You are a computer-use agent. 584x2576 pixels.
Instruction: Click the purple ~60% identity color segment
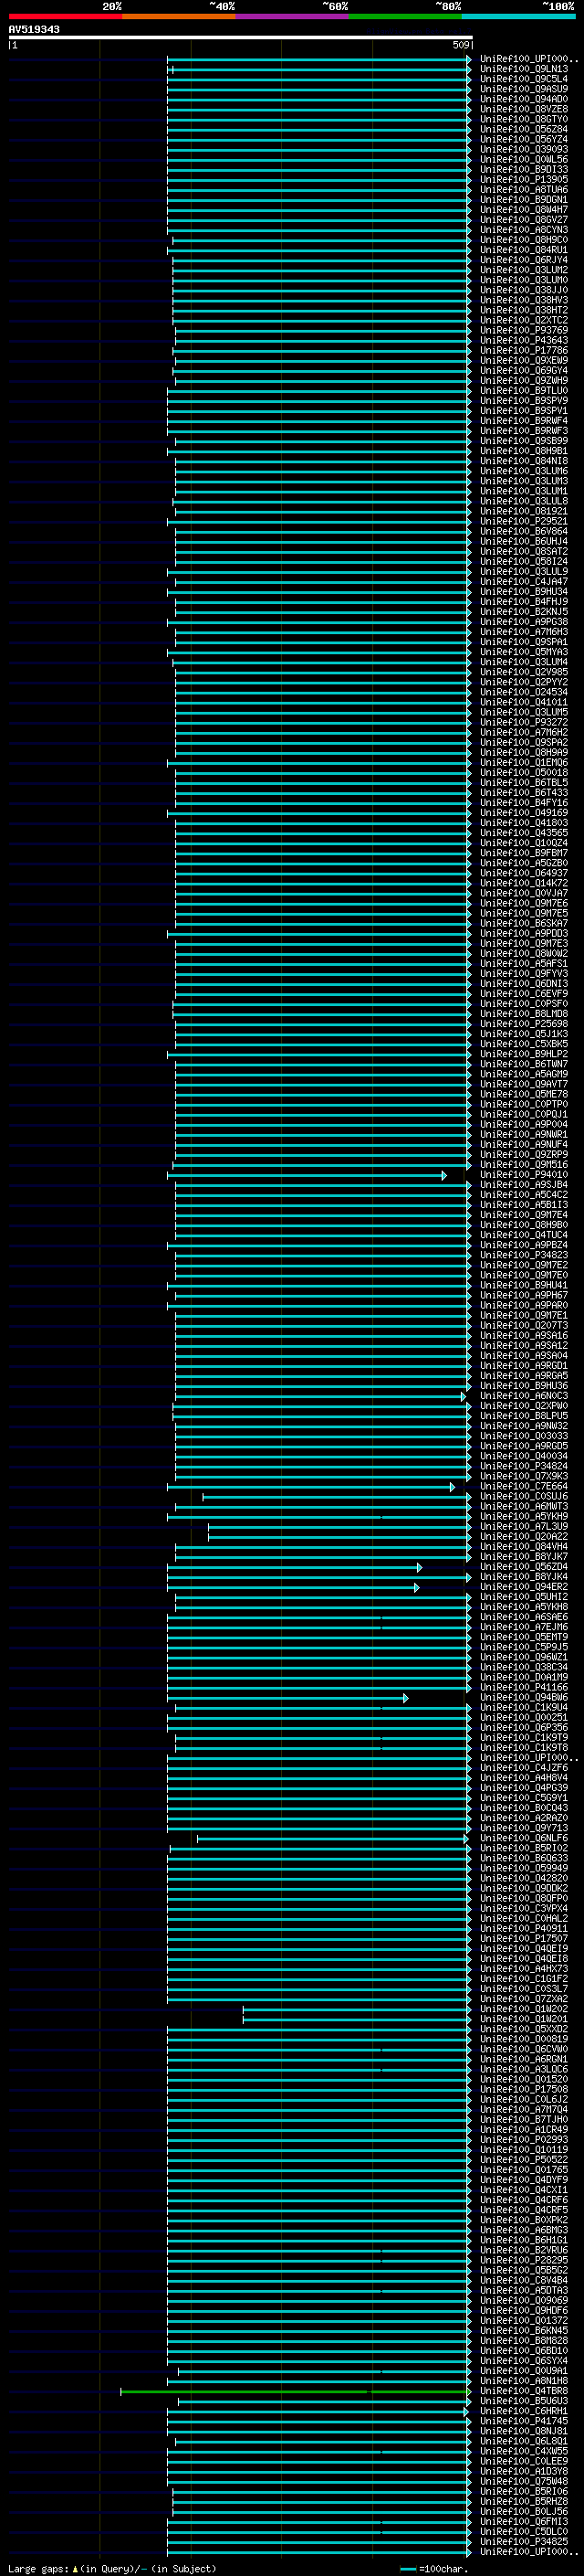tap(293, 16)
